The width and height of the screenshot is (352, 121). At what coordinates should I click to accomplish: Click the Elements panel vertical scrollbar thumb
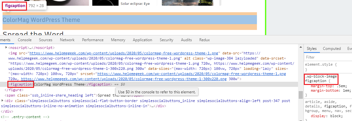pyautogui.click(x=301, y=95)
